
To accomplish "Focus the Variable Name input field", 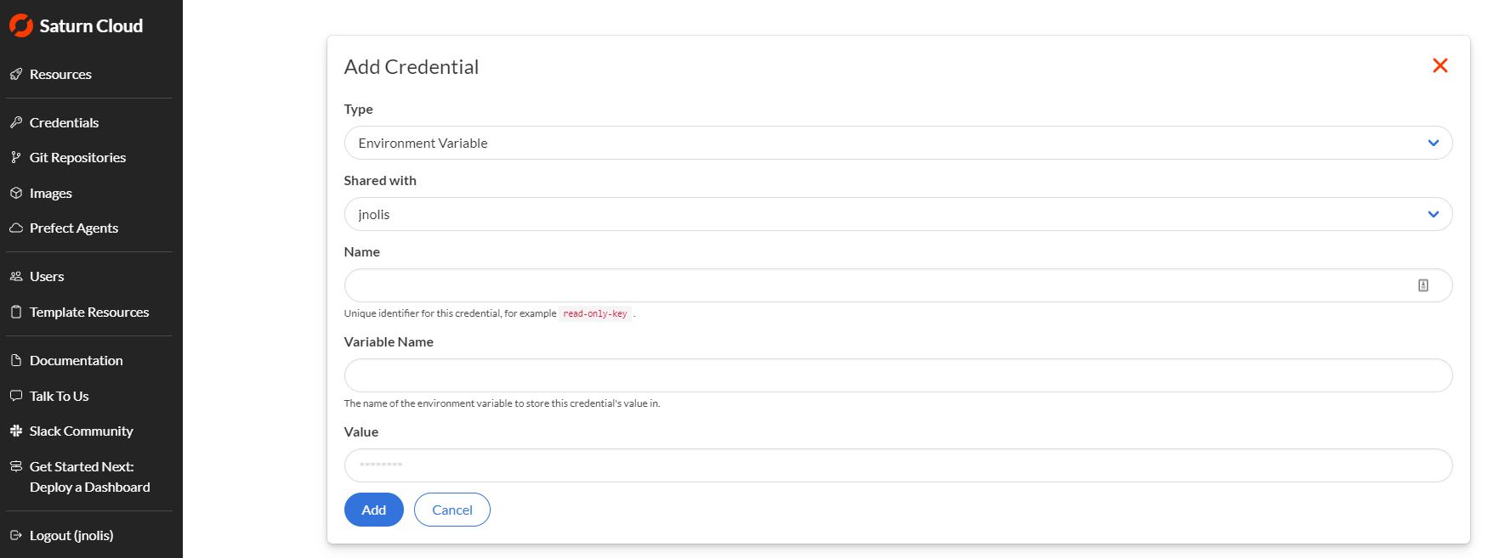I will point(897,375).
